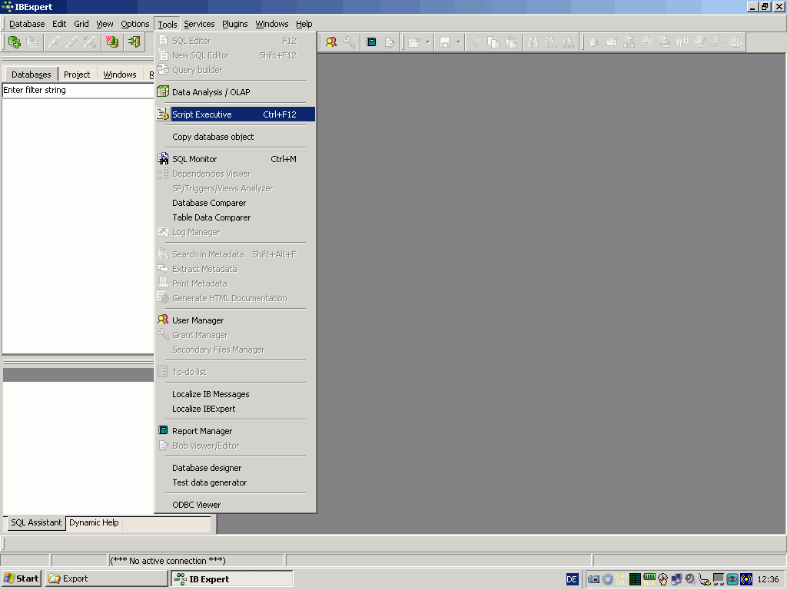This screenshot has width=787, height=590.
Task: Open the Windows menu in the menu bar
Action: click(272, 24)
